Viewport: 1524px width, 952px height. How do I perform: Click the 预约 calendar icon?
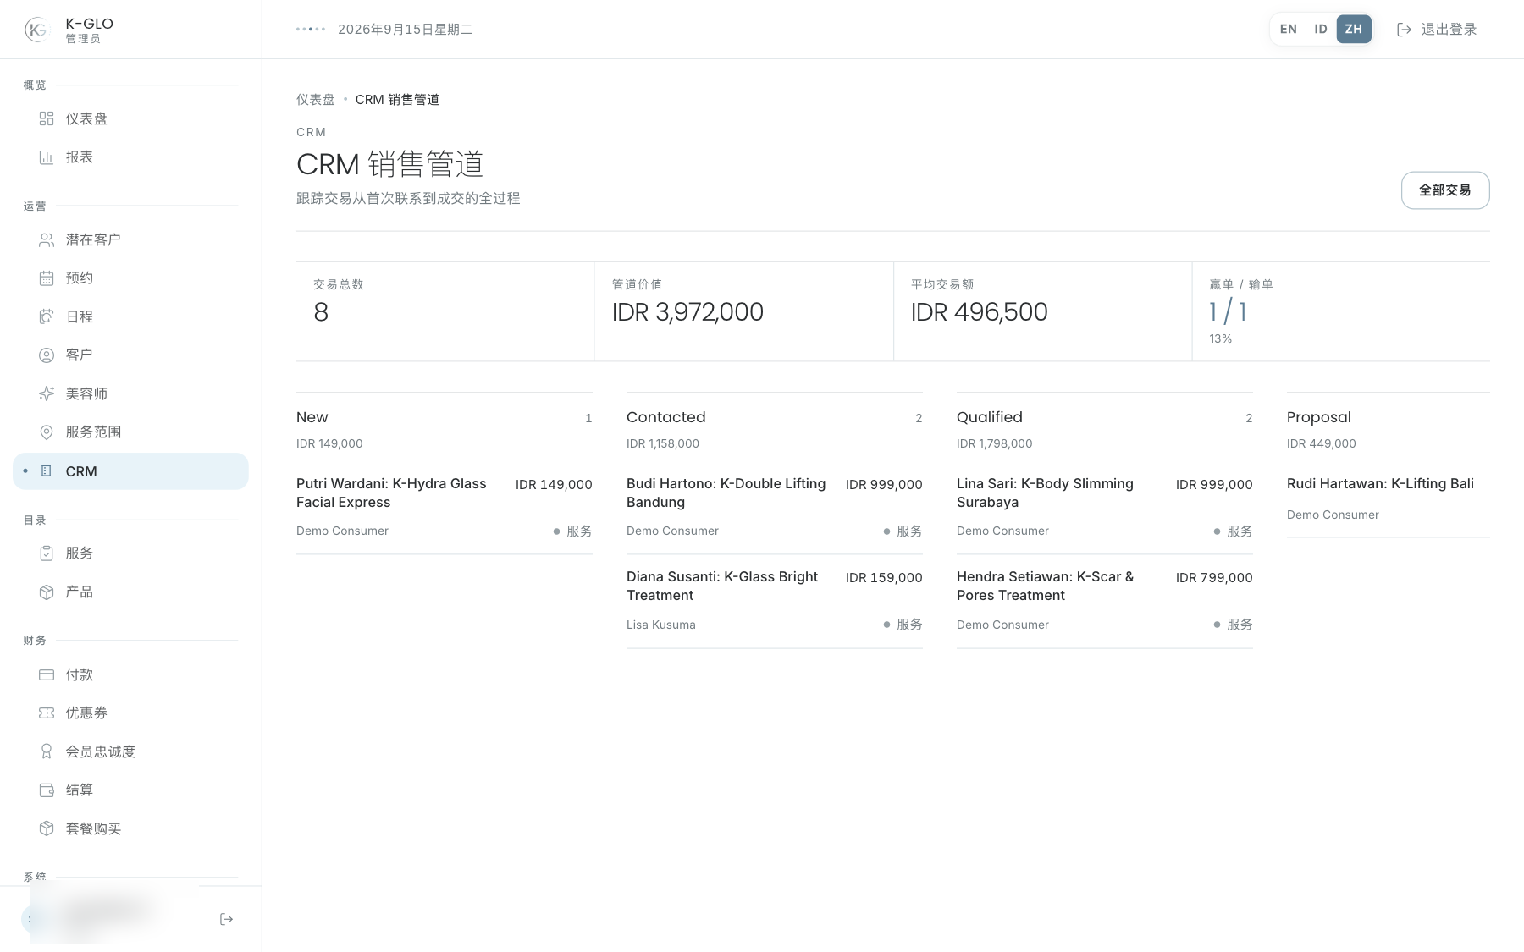[47, 278]
